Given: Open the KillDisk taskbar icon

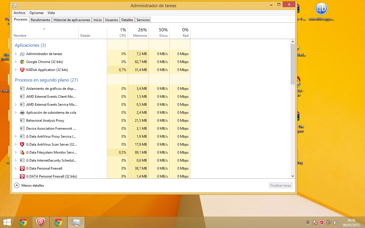Looking at the screenshot, I should coord(41,222).
